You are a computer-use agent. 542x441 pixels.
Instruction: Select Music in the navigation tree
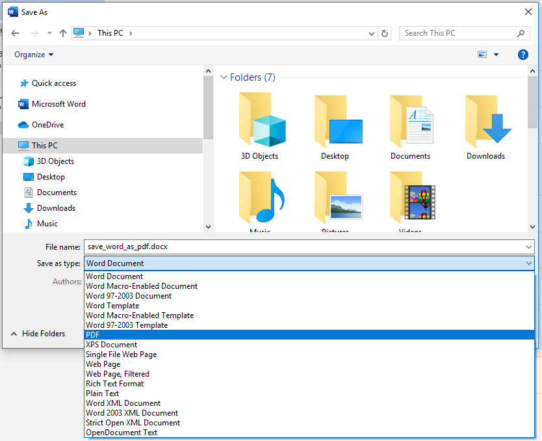point(40,224)
